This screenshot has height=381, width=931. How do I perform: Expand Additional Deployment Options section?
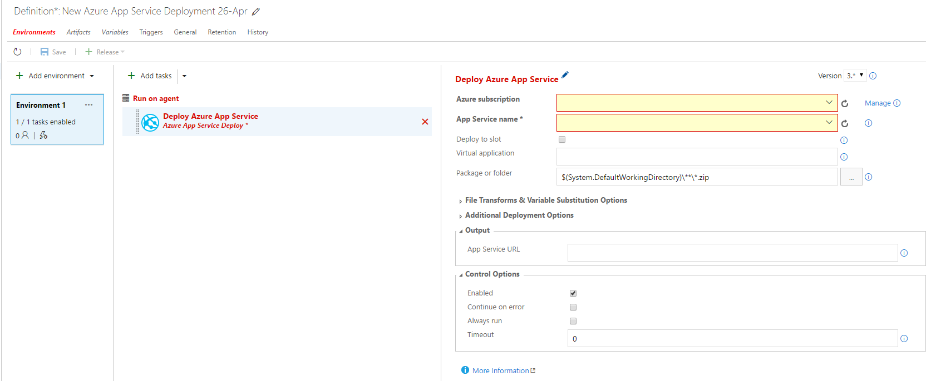pyautogui.click(x=519, y=215)
